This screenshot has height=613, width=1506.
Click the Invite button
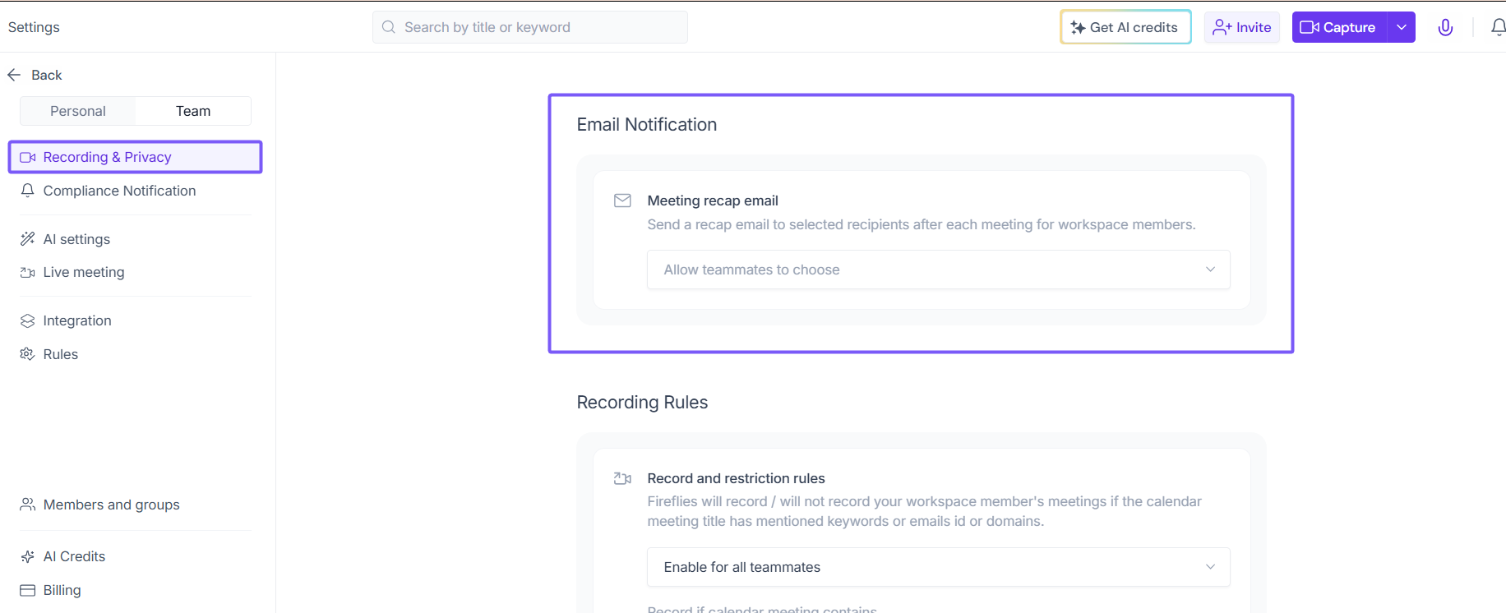point(1242,27)
